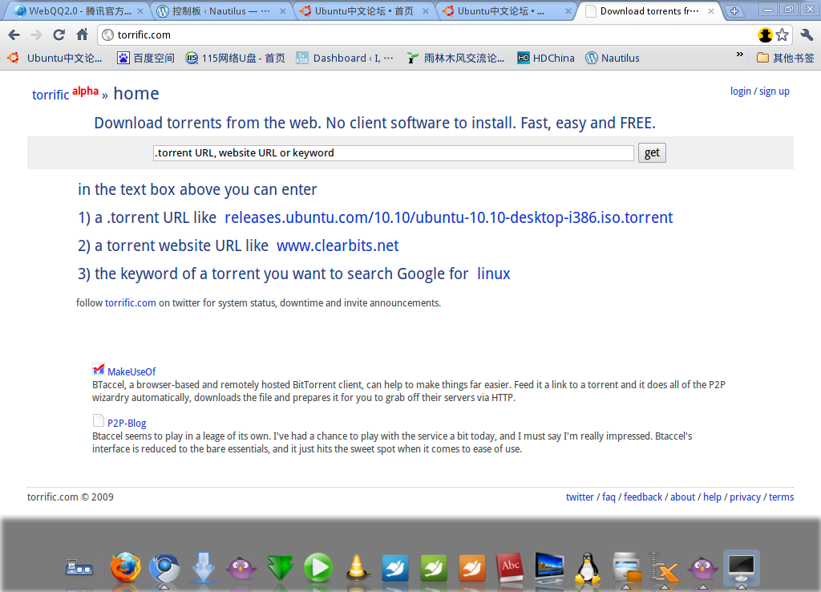The image size is (821, 592).
Task: Go back using the browser back arrow
Action: point(14,35)
